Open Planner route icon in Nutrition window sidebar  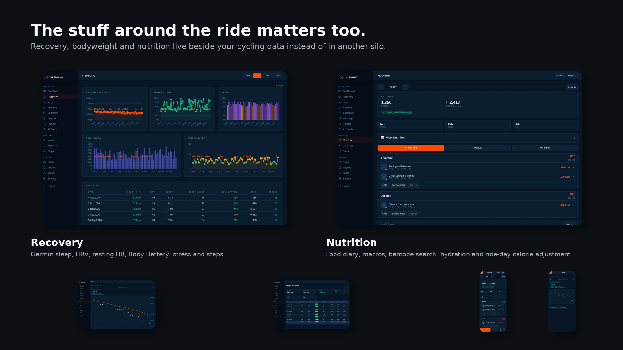click(x=340, y=124)
